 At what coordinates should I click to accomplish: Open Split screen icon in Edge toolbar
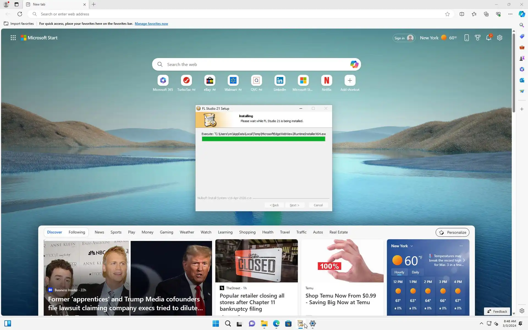pyautogui.click(x=462, y=14)
